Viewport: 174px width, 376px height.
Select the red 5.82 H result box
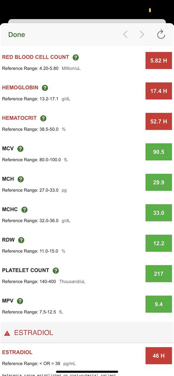(159, 61)
